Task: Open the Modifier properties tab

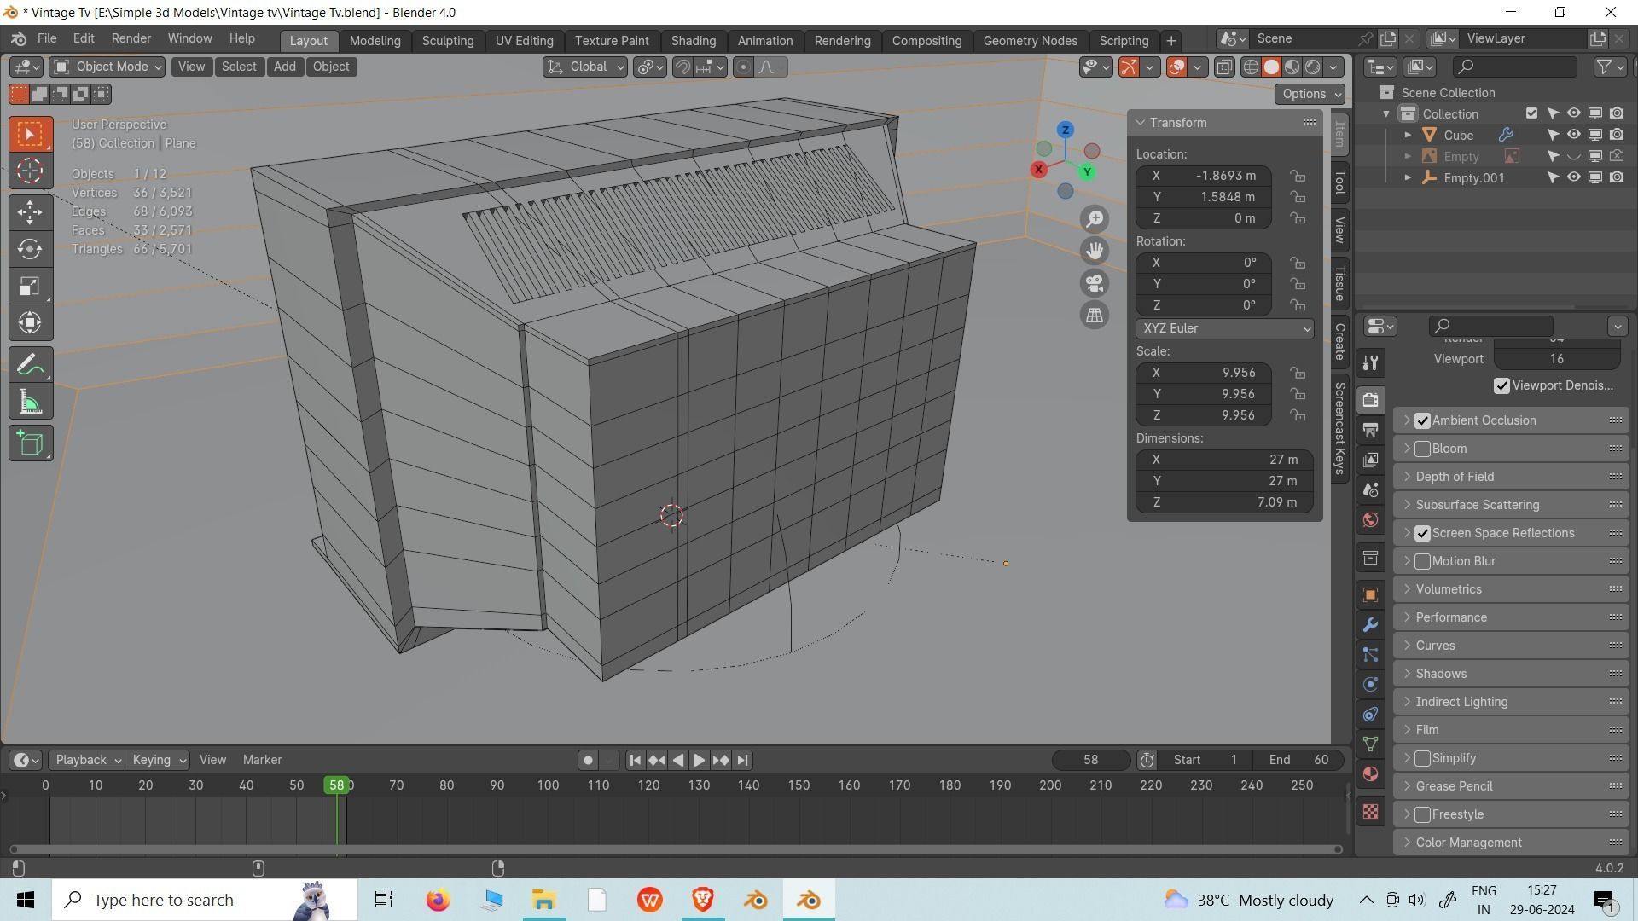Action: coord(1370,625)
